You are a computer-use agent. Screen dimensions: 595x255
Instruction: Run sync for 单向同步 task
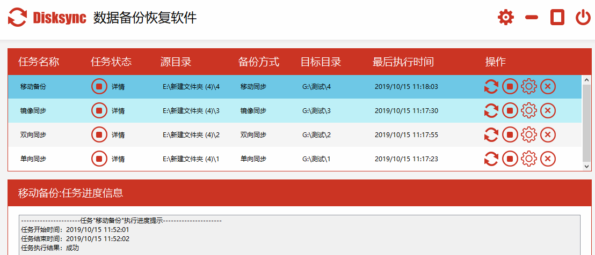tap(491, 159)
